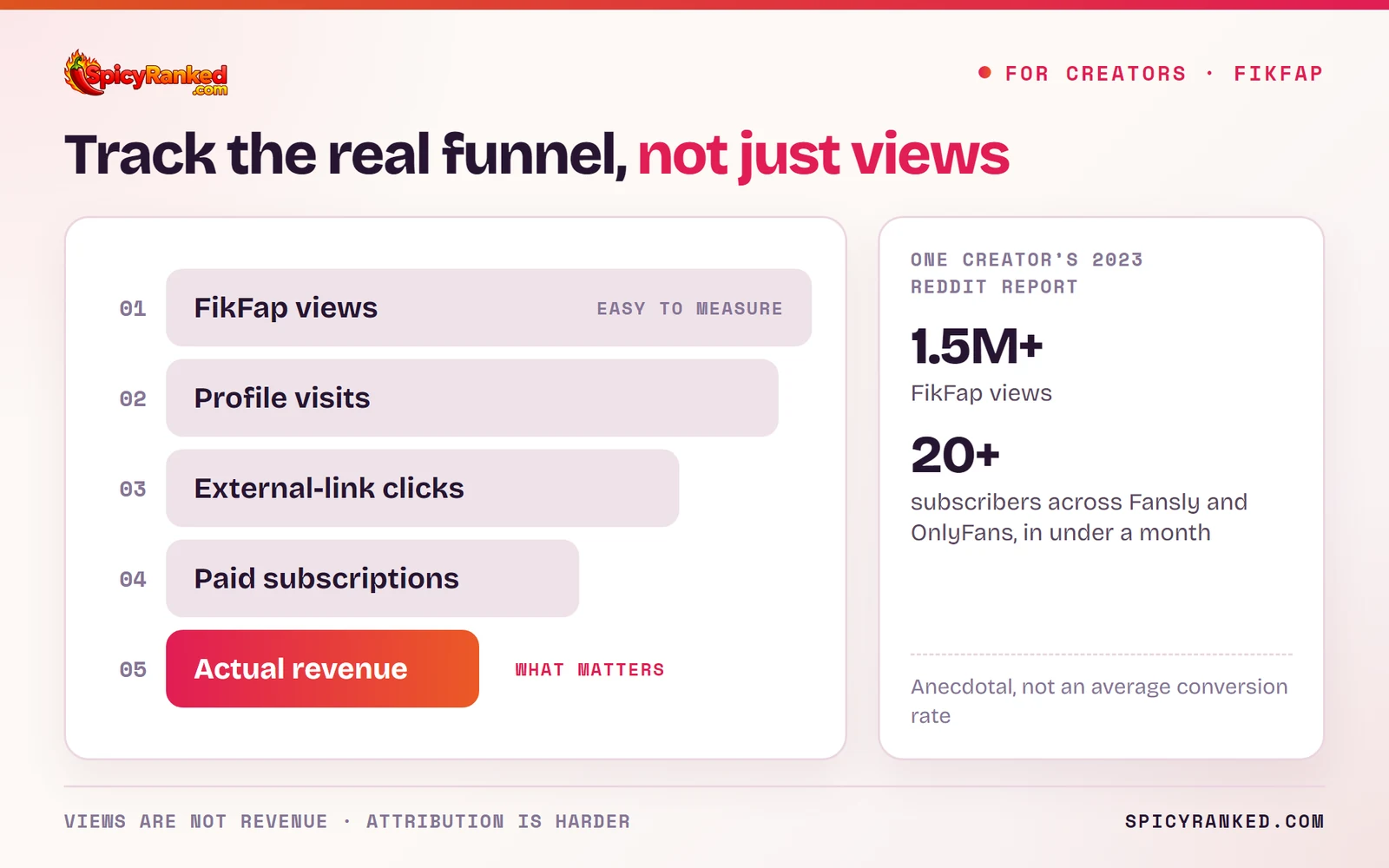This screenshot has height=868, width=1389.
Task: Select the External-link clicks funnel bar
Action: coord(423,488)
